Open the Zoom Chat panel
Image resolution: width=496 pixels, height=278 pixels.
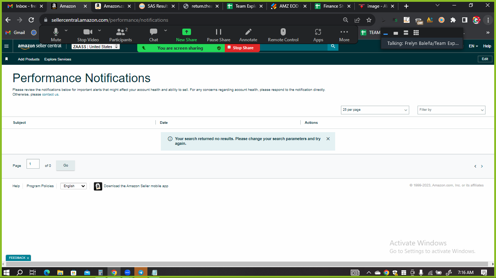pos(154,35)
